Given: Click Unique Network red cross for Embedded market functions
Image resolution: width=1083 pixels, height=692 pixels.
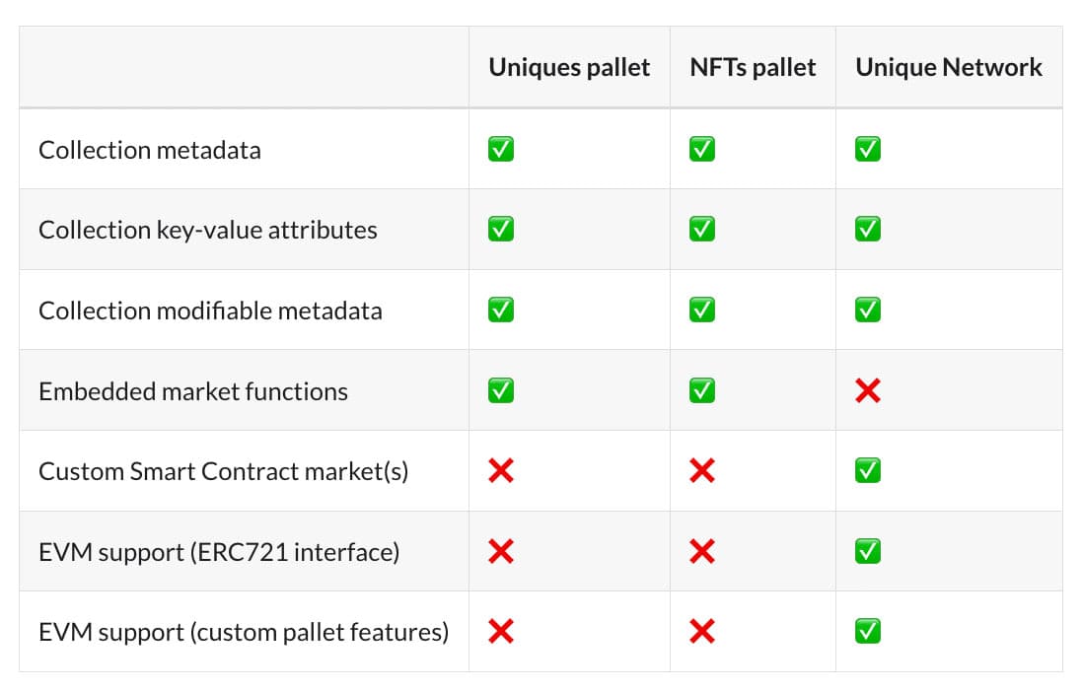Looking at the screenshot, I should pos(868,391).
